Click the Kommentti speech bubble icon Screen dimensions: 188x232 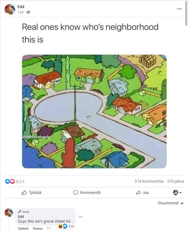pos(76,193)
